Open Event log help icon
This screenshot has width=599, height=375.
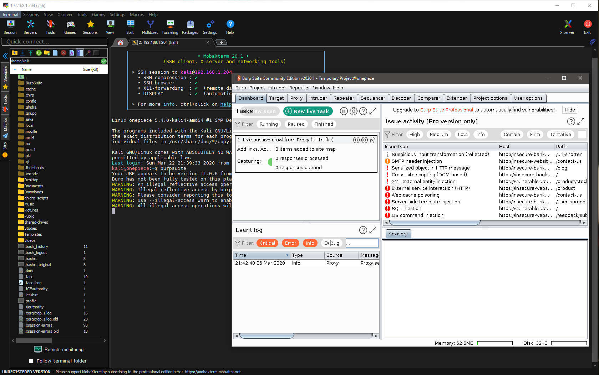tap(363, 230)
